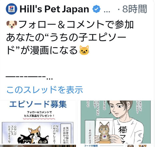Click the Hill's logo on the cat food bag
This screenshot has width=160, height=147.
click(105, 136)
